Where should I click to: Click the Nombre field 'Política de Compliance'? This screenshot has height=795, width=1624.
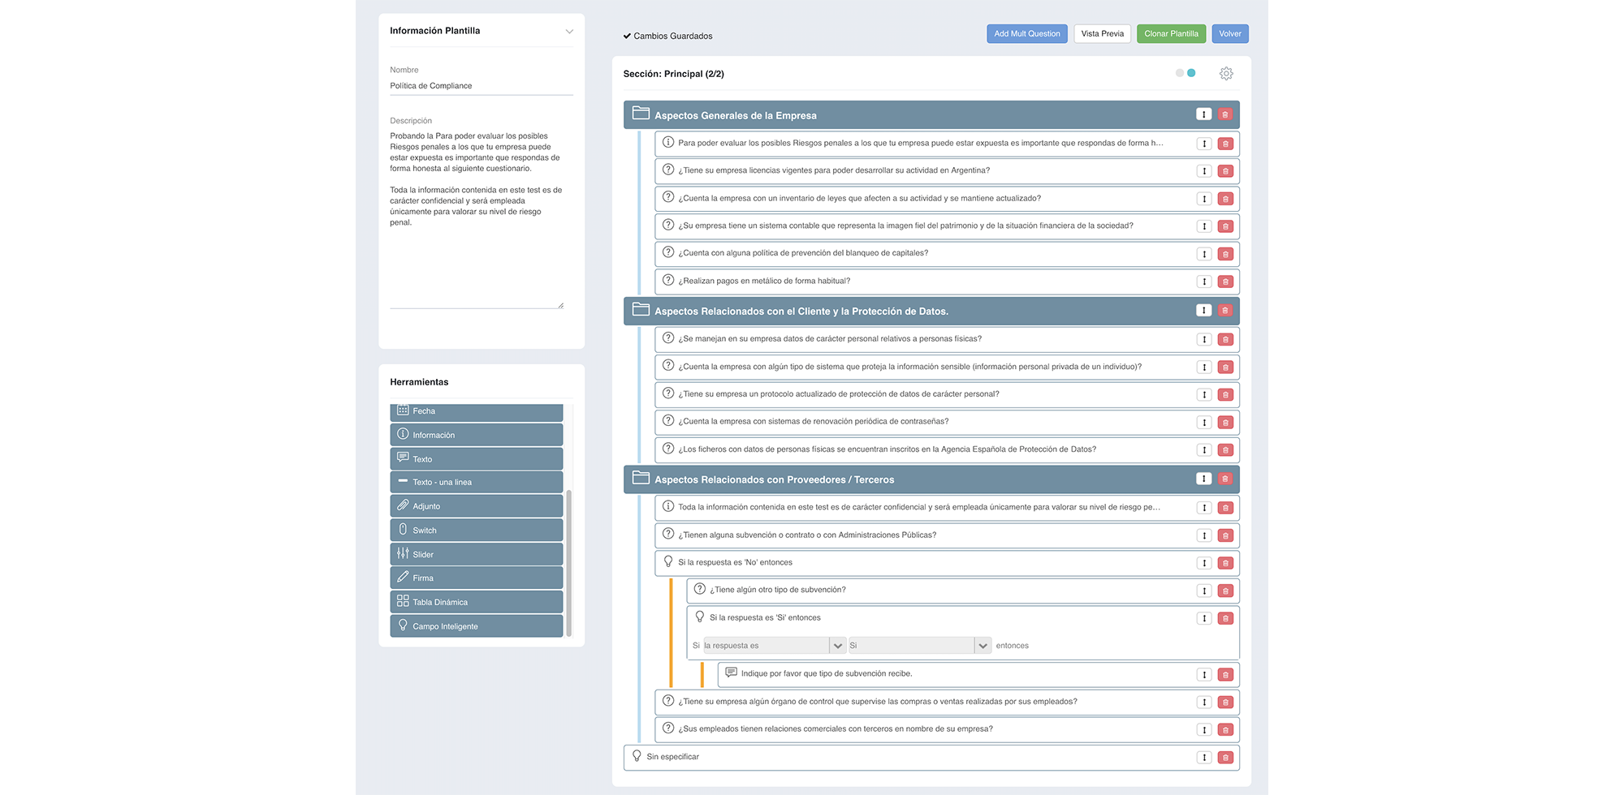pyautogui.click(x=482, y=86)
